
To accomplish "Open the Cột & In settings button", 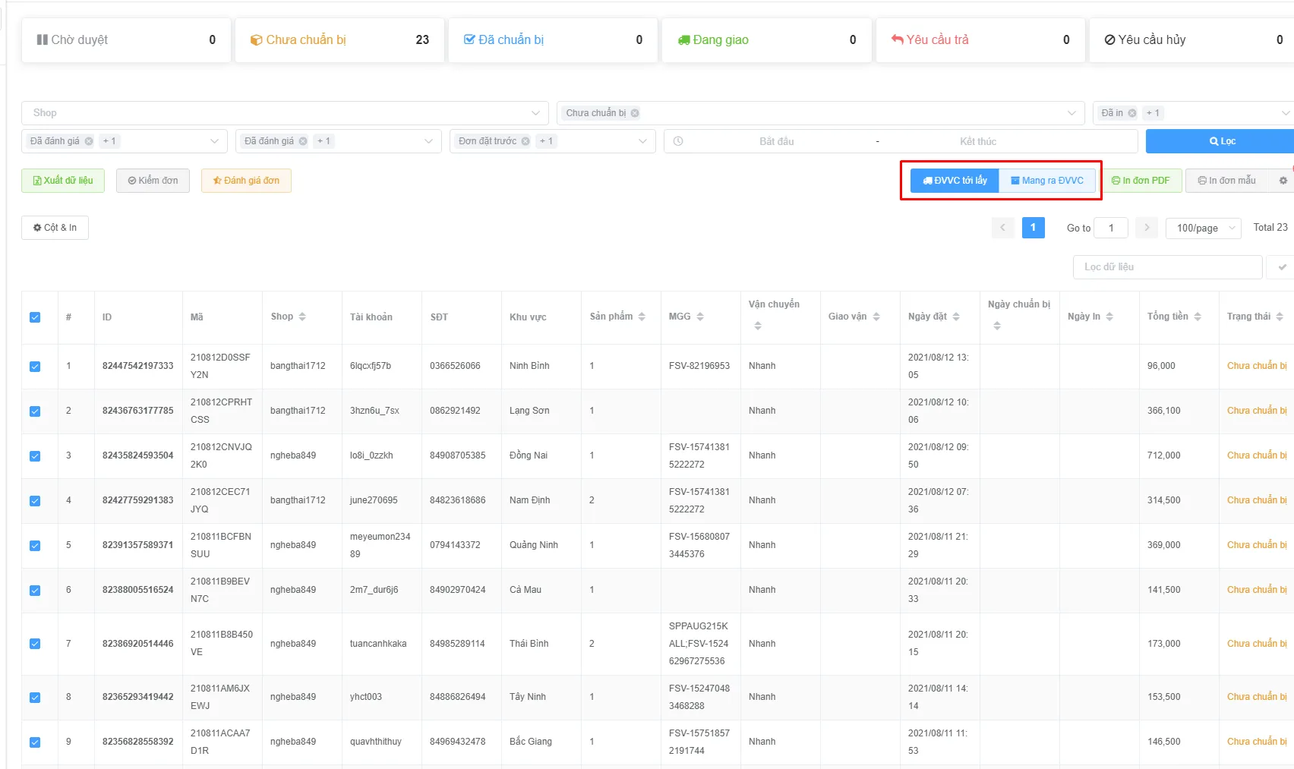I will point(55,228).
